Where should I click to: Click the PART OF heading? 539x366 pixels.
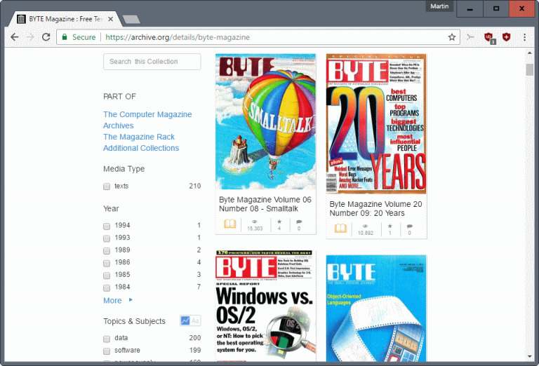click(119, 97)
